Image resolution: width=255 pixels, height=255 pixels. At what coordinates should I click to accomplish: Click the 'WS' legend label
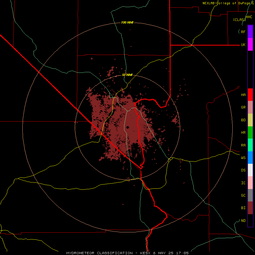[243, 158]
